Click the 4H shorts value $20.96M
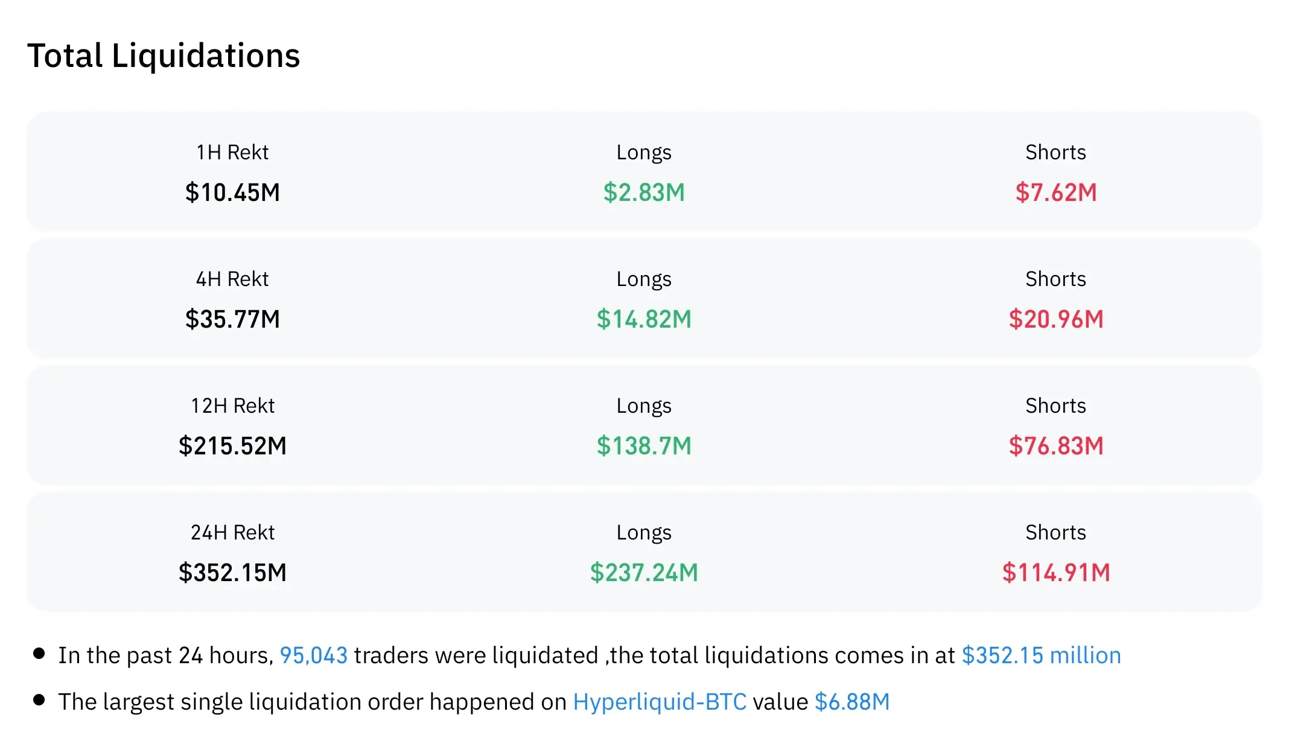 [1055, 319]
